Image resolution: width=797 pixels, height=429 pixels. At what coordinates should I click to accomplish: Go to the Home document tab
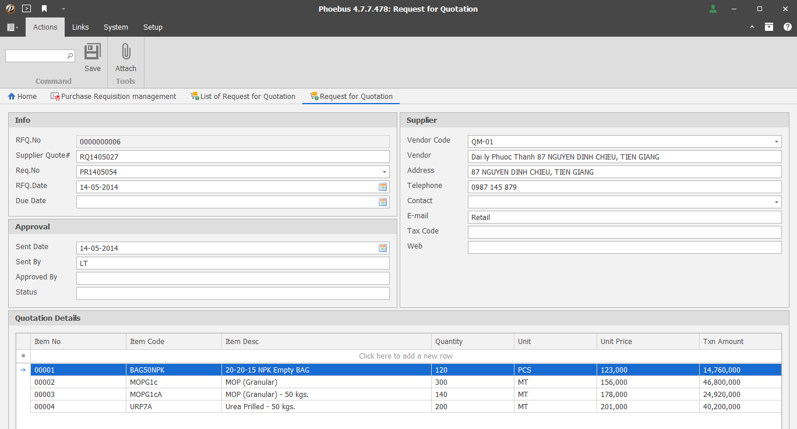[22, 97]
